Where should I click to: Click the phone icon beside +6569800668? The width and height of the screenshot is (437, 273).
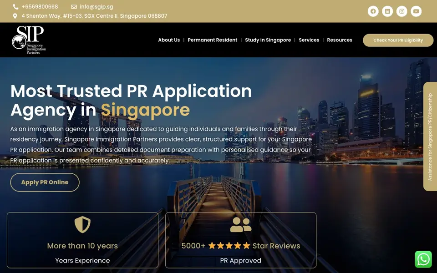point(15,7)
